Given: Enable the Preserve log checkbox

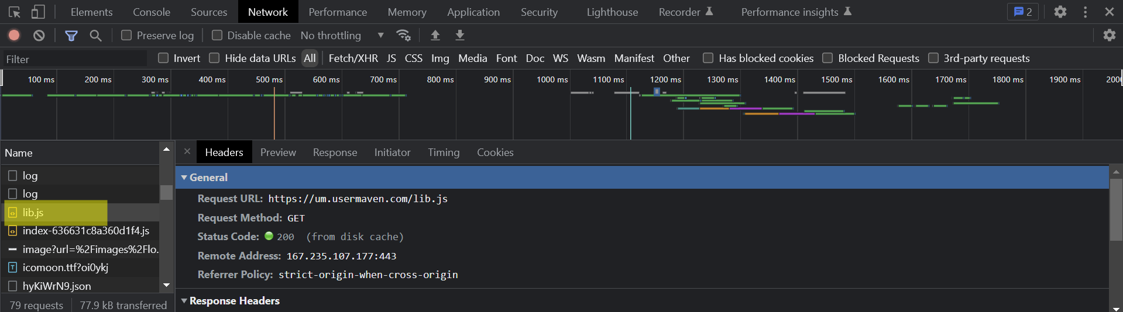Looking at the screenshot, I should tap(126, 36).
